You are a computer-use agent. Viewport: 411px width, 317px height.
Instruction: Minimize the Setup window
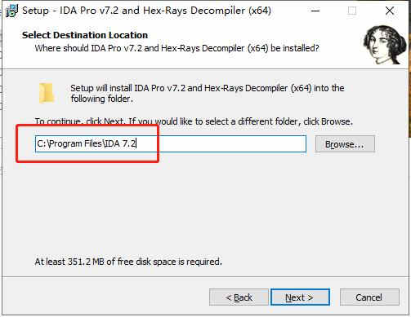point(315,11)
